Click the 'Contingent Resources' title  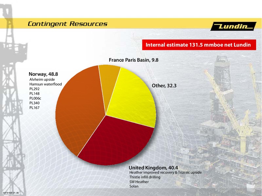pyautogui.click(x=67, y=24)
